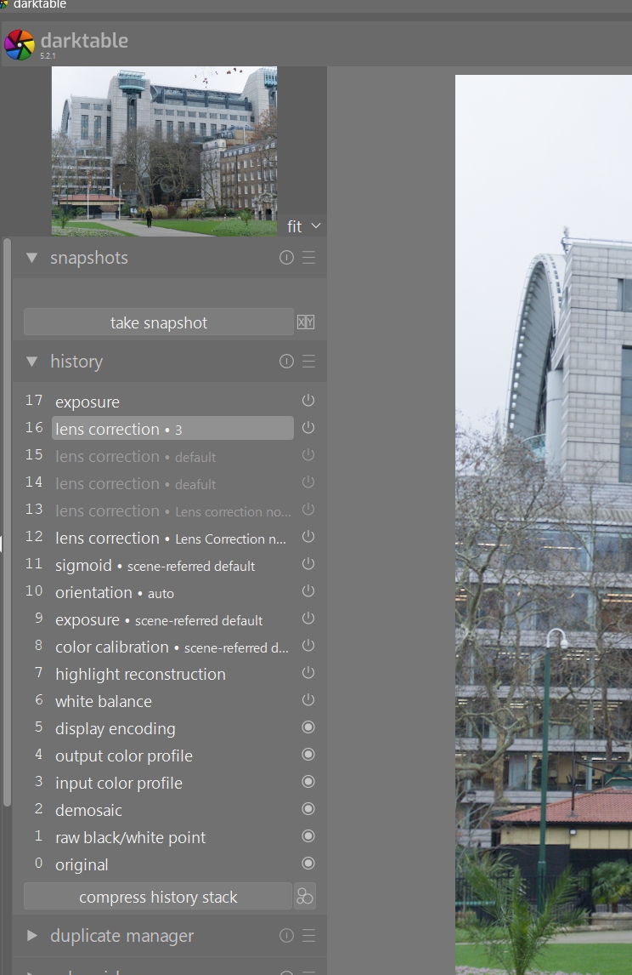
Task: Toggle power icon for history item 17 exposure
Action: pos(308,401)
